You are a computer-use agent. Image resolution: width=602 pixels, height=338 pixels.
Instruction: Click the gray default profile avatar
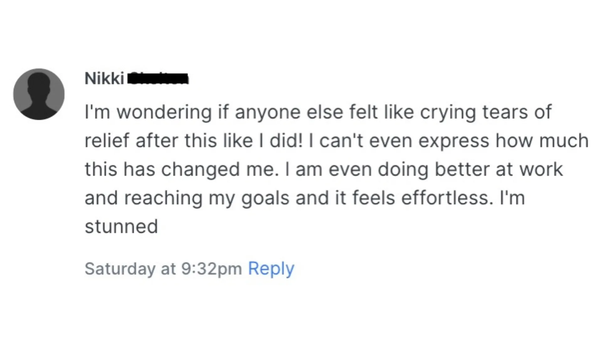[39, 94]
